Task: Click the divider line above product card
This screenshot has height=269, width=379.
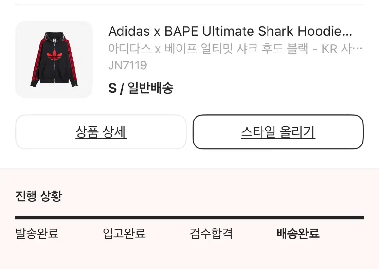Action: (189, 5)
